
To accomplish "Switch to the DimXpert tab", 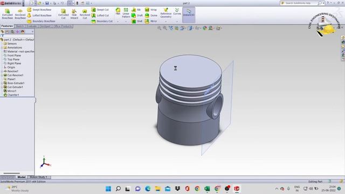I will click(45, 26).
